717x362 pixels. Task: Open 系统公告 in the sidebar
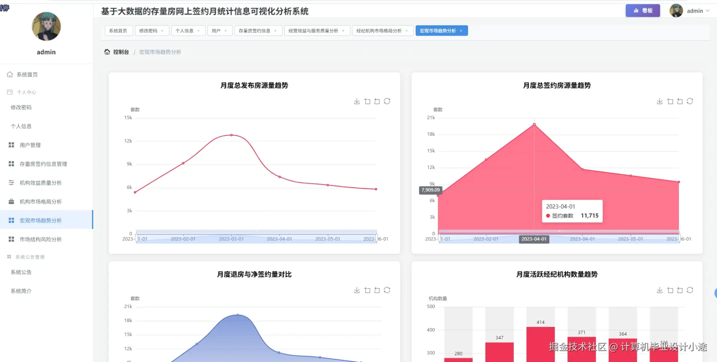click(x=46, y=272)
